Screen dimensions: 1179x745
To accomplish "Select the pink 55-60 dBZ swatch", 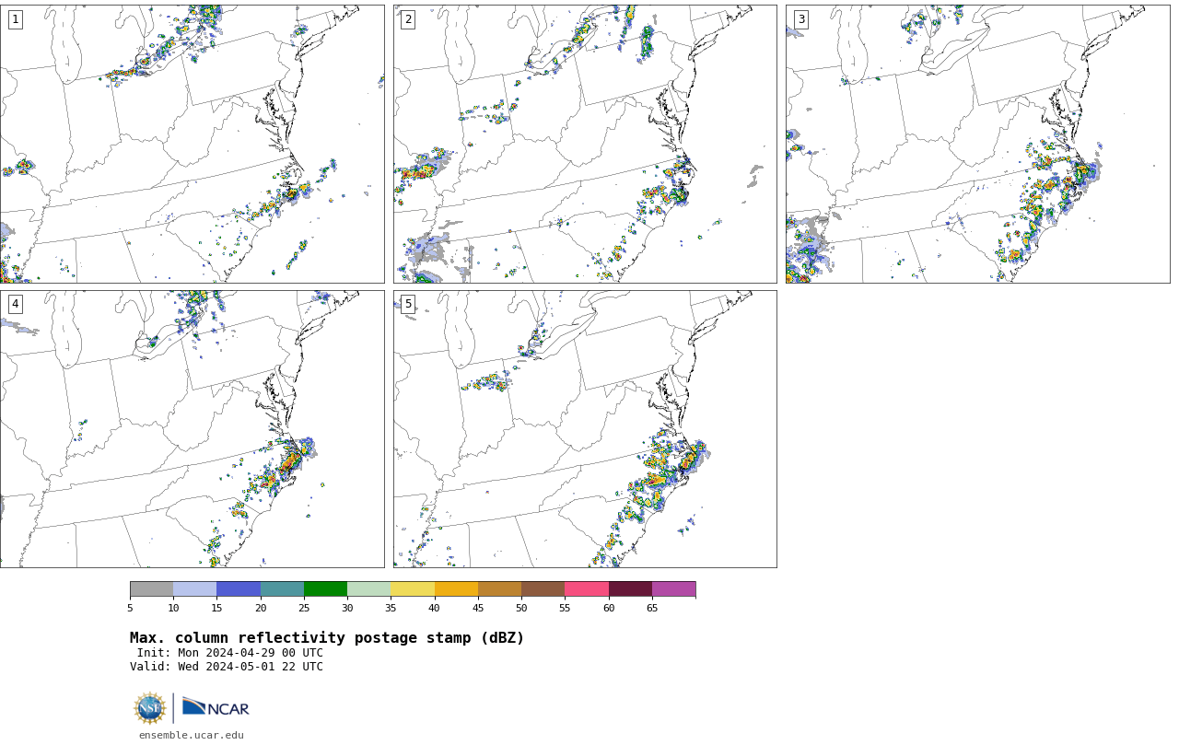I will click(587, 589).
